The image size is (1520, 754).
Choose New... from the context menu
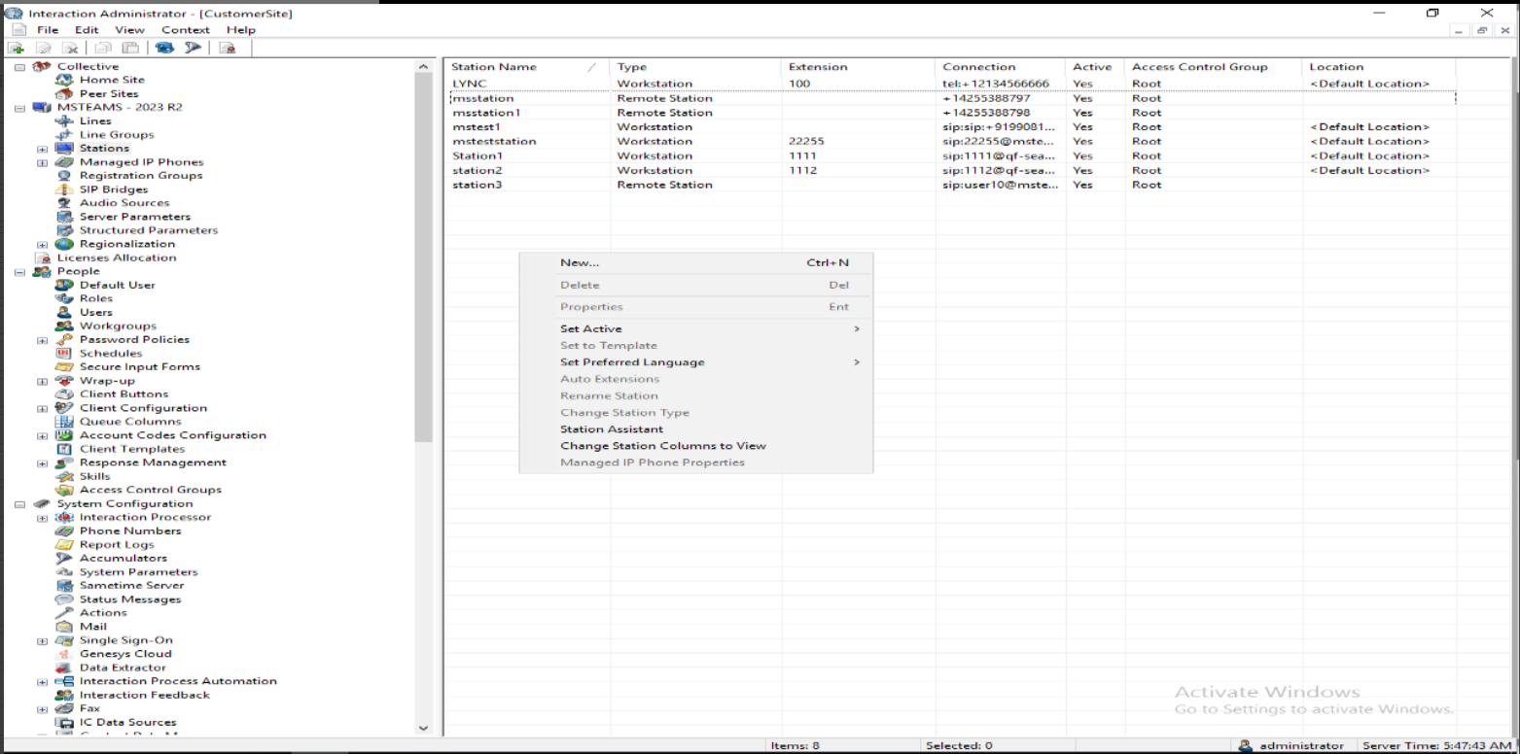(581, 262)
